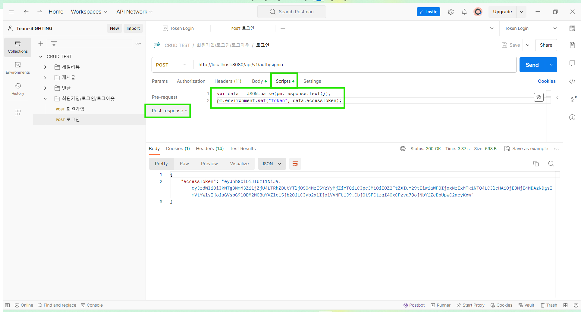Screen dimensions: 581x312
Task: Open settings gear icon
Action: coord(451,12)
